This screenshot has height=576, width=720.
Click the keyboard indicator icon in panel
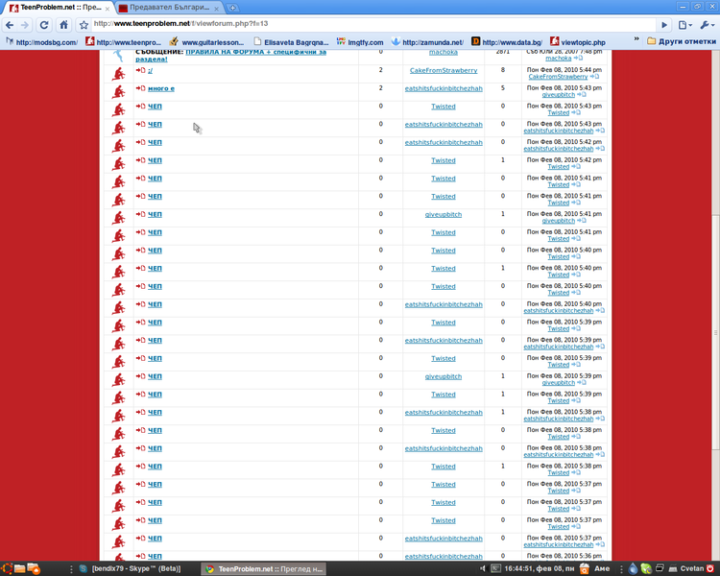(496, 568)
